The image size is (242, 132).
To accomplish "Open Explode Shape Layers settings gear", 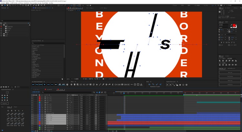I will click(x=187, y=85).
